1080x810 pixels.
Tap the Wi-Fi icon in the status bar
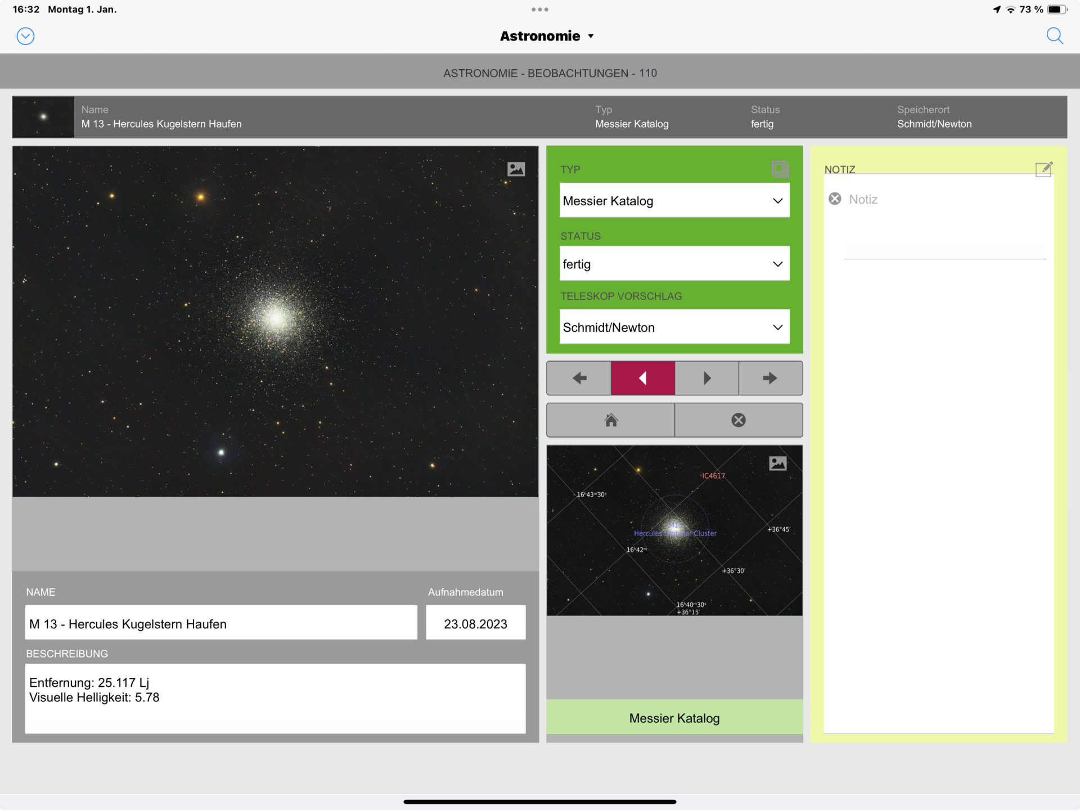1011,10
